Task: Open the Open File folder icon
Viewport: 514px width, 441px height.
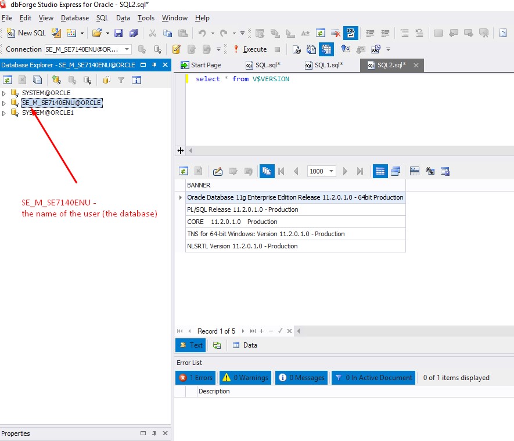Action: 97,32
